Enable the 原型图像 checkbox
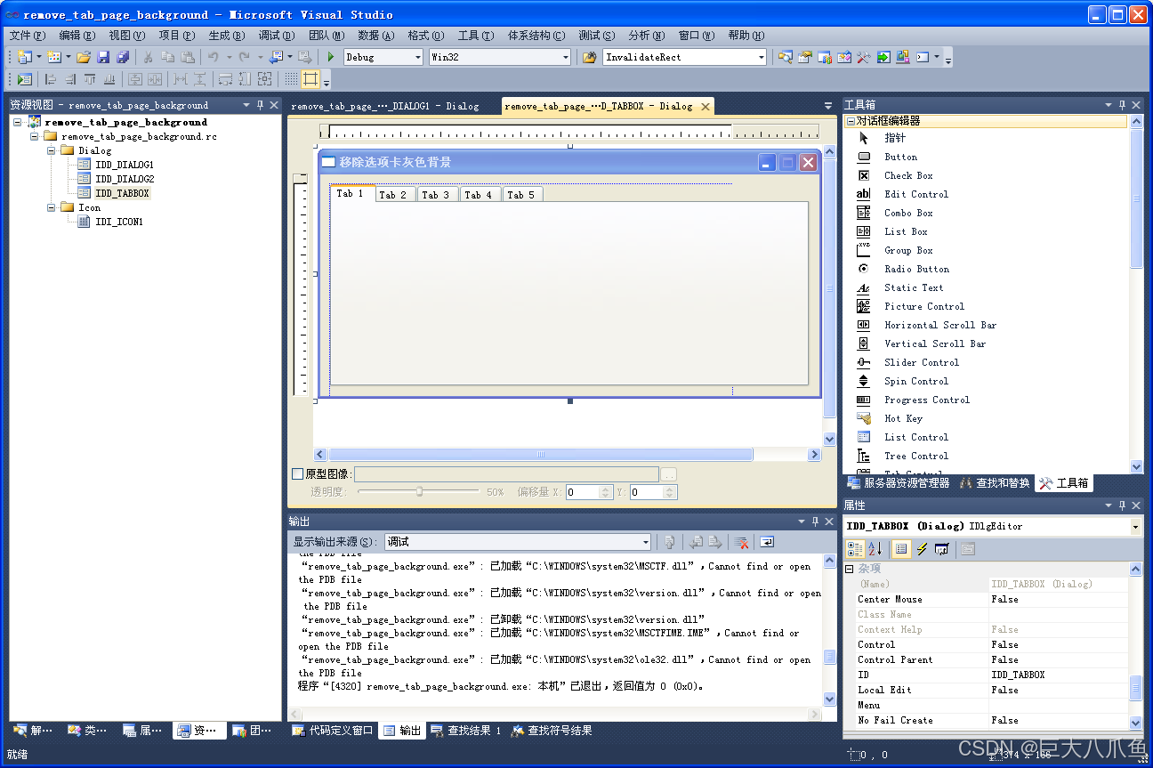This screenshot has height=768, width=1153. click(x=298, y=474)
